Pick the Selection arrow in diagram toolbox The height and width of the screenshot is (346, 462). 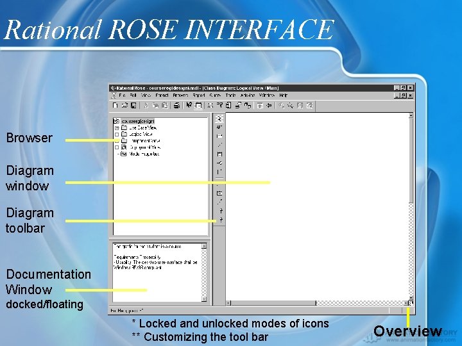[219, 119]
